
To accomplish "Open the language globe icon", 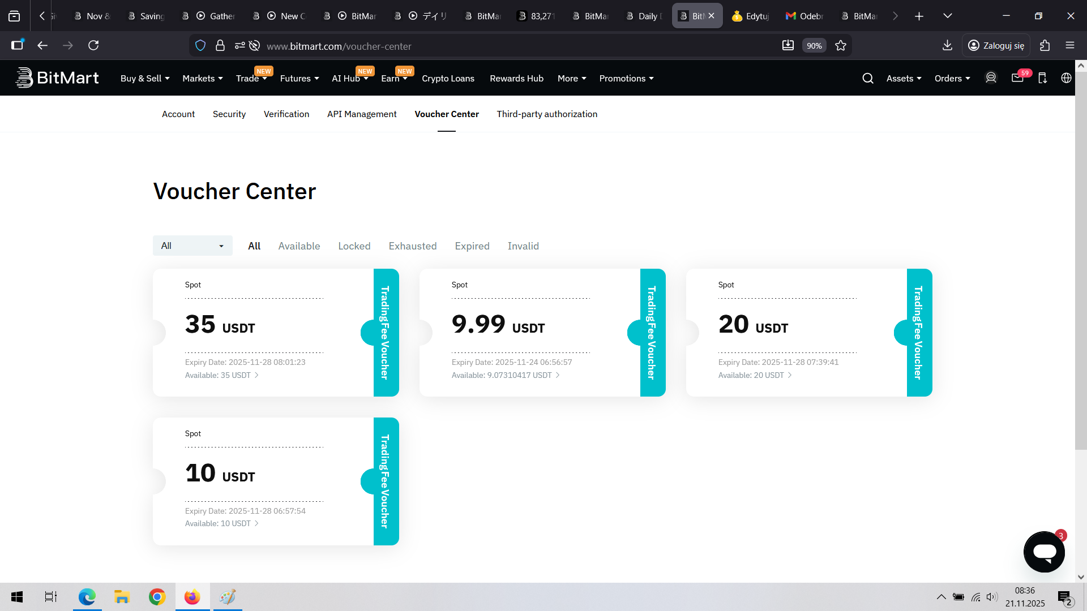I will coord(1066,78).
